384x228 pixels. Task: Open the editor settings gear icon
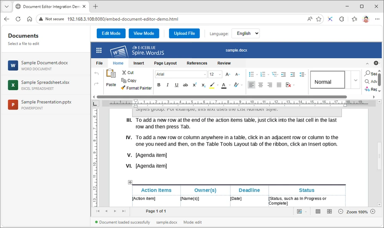(376, 63)
